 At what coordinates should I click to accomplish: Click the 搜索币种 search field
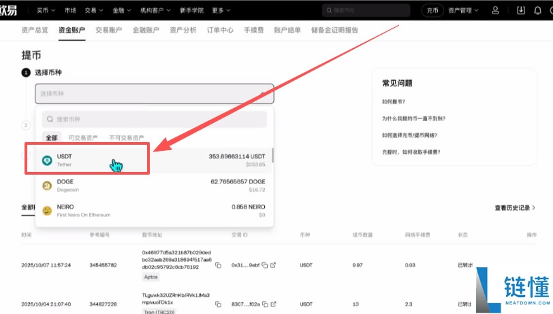coord(155,120)
